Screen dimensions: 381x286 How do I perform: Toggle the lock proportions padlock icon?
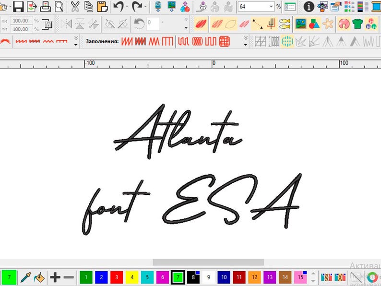tap(48, 24)
